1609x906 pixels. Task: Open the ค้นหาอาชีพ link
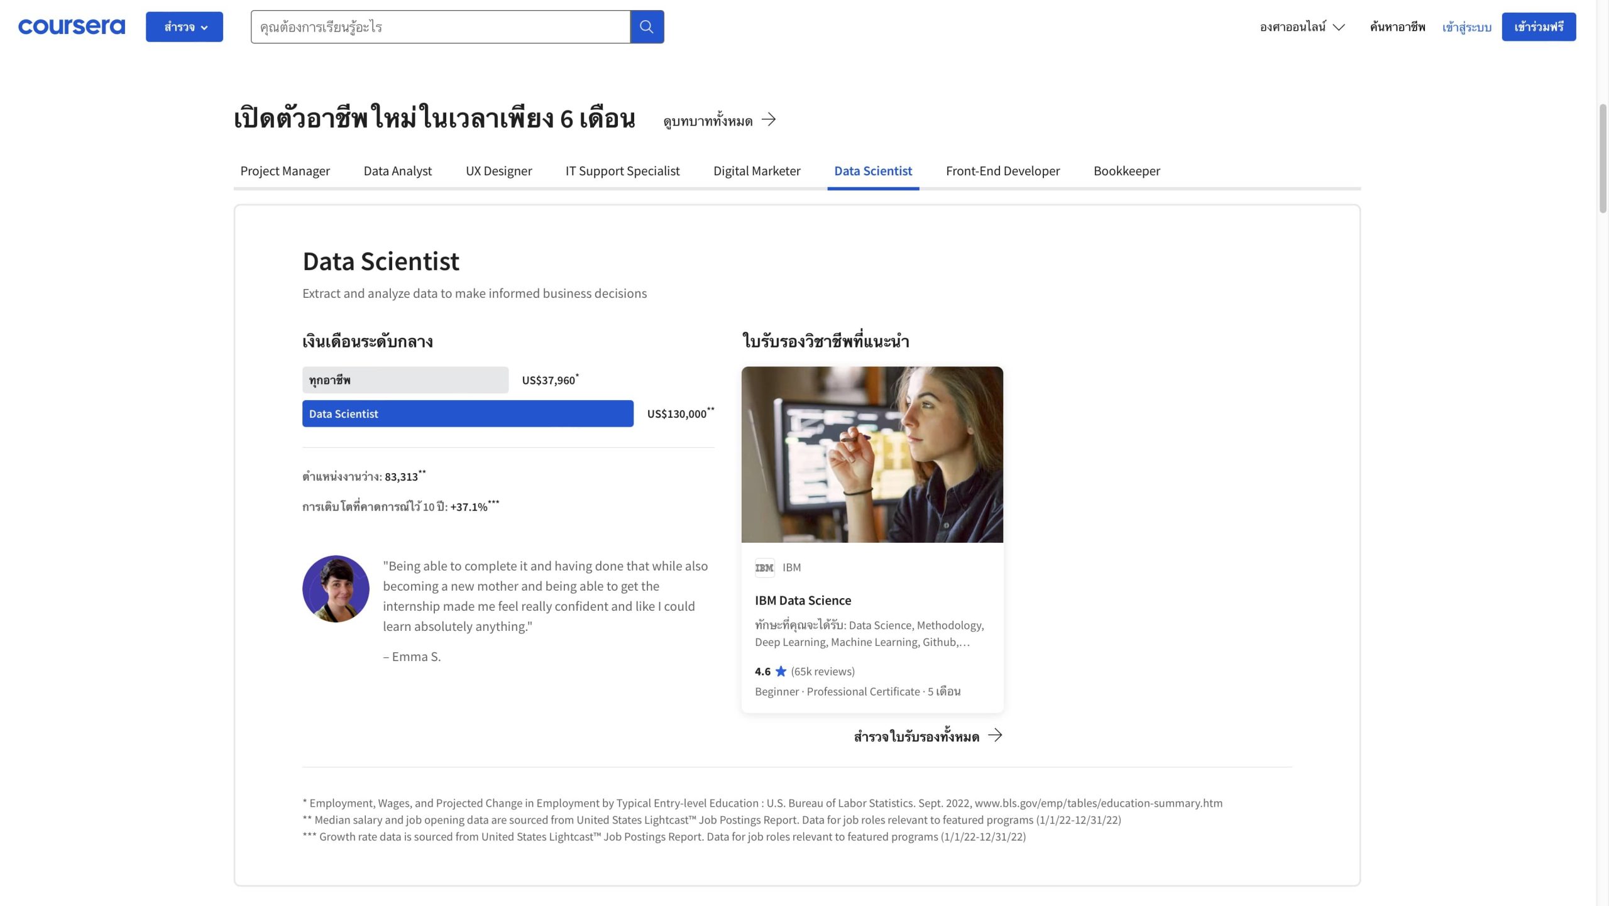point(1397,27)
